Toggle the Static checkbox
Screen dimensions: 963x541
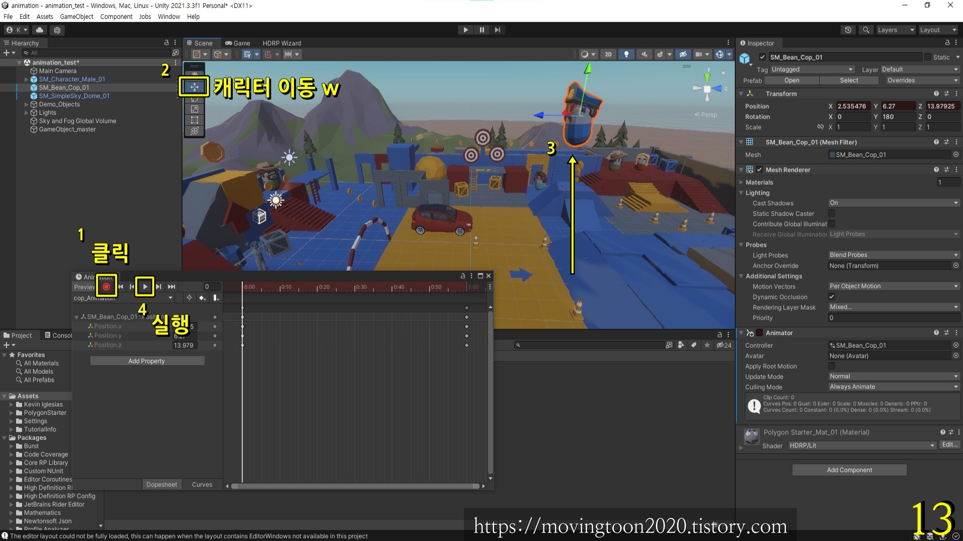(928, 57)
